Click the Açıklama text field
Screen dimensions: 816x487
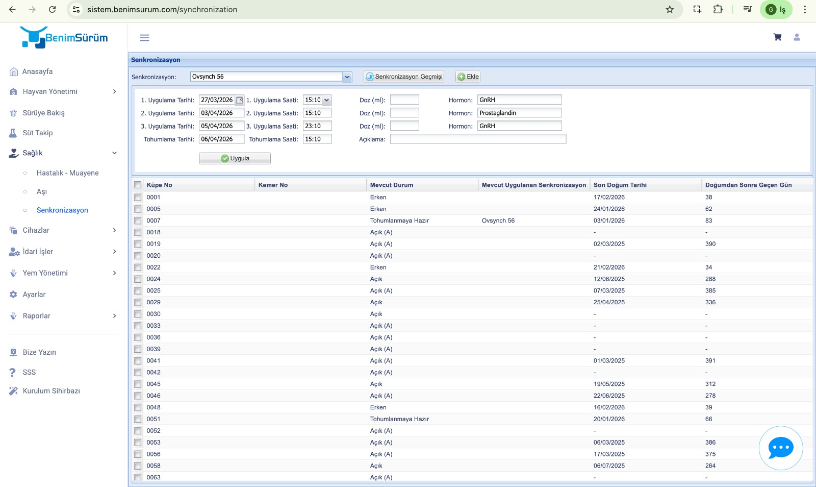tap(477, 139)
